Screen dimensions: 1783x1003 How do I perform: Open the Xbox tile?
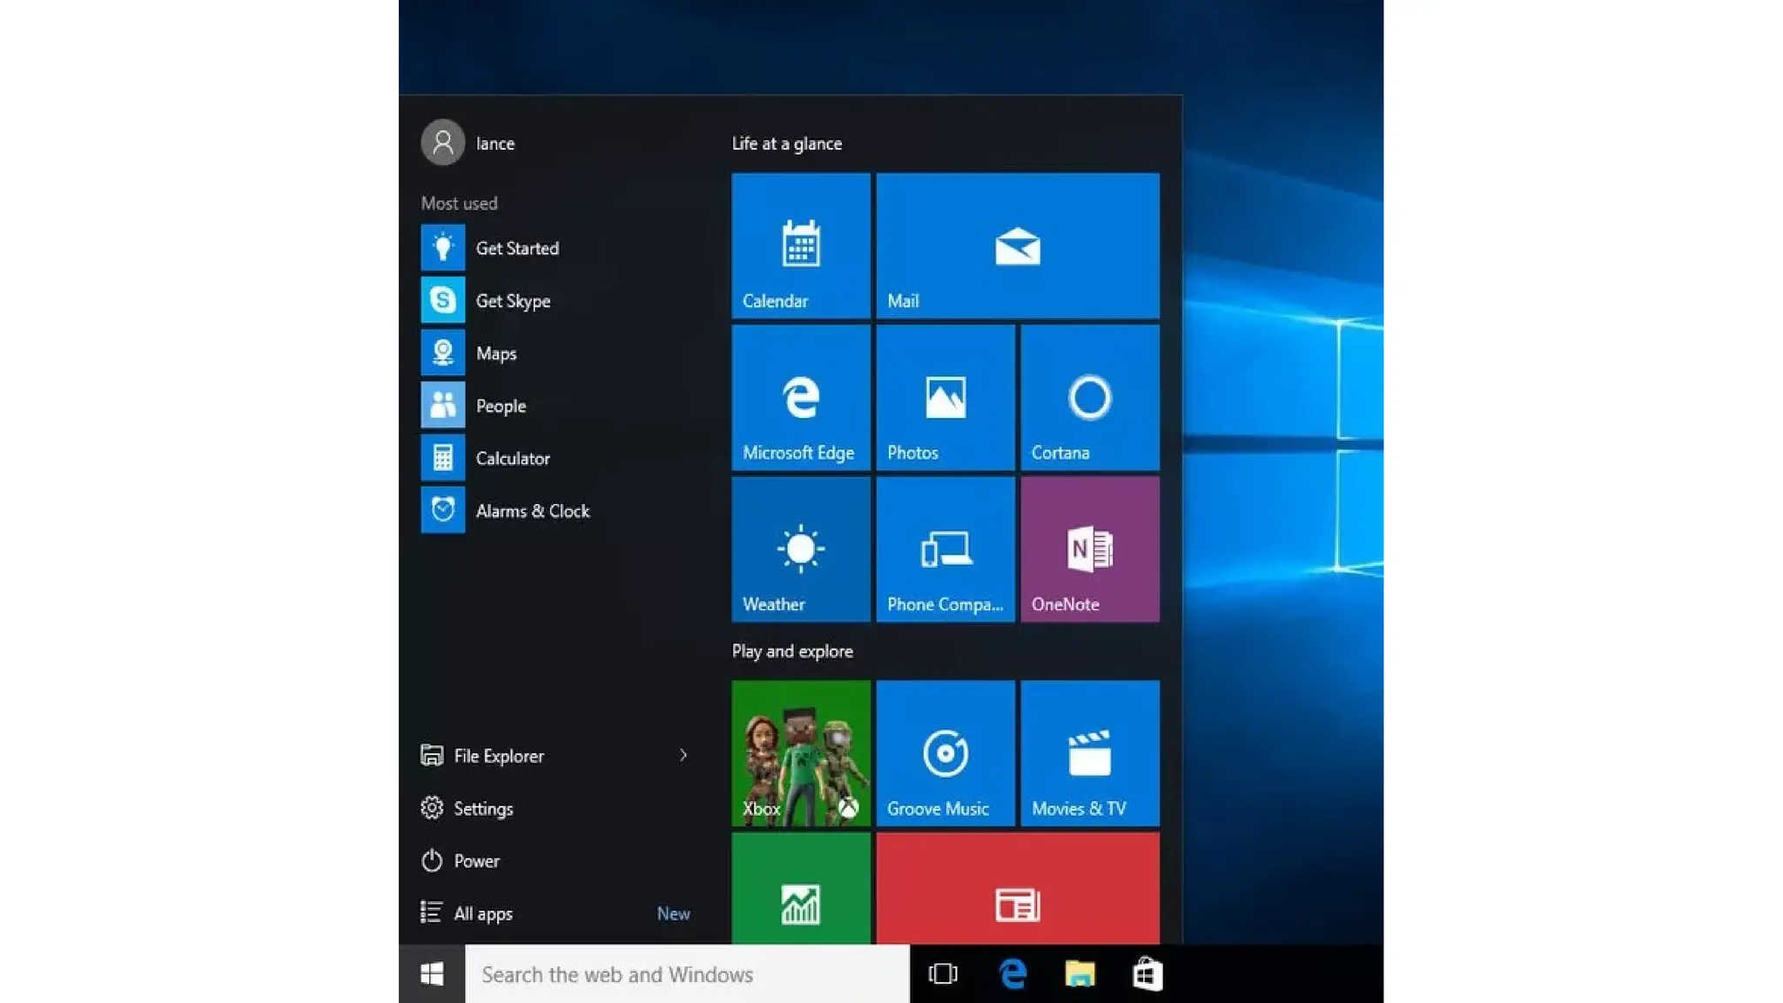coord(800,753)
